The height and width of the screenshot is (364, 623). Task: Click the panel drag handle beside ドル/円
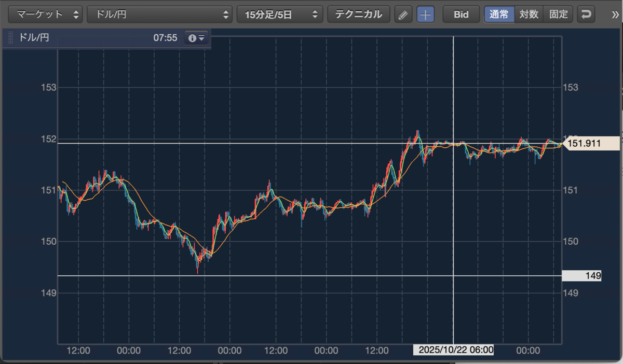click(10, 38)
